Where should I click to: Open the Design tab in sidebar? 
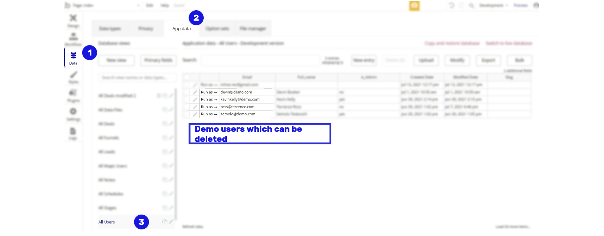(x=73, y=20)
